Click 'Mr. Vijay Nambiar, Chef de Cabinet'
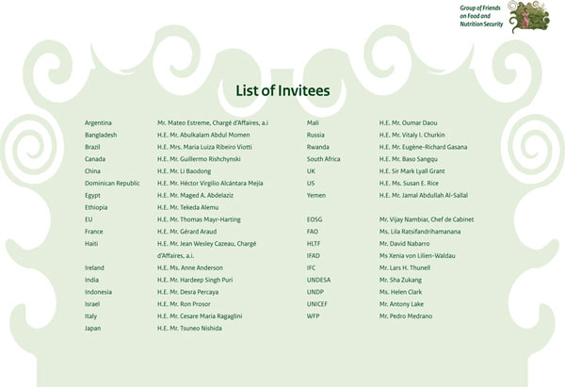Screen dimensions: 565x387 click(427, 219)
